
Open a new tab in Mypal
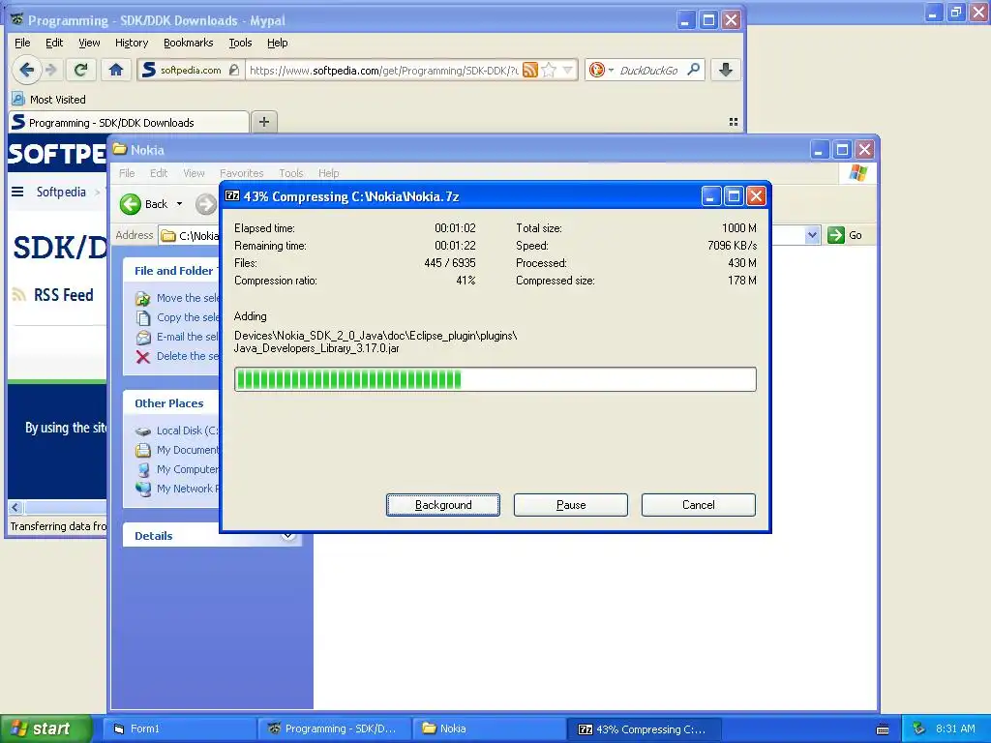264,121
